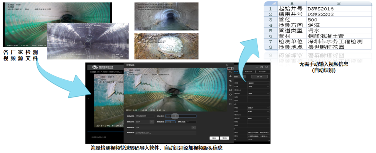
Task: Click the clock position input field
Action: pyautogui.click(x=181, y=116)
